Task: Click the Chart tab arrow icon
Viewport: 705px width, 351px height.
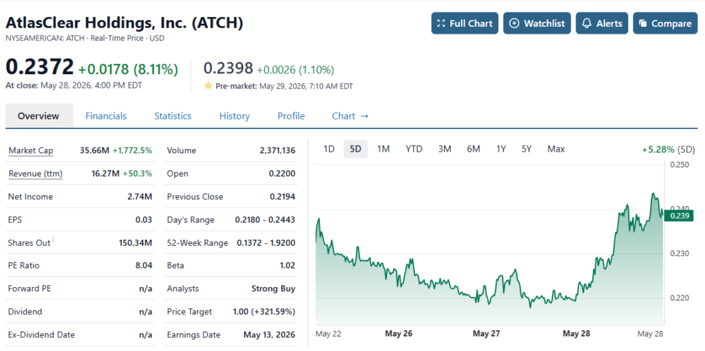Action: [x=365, y=116]
